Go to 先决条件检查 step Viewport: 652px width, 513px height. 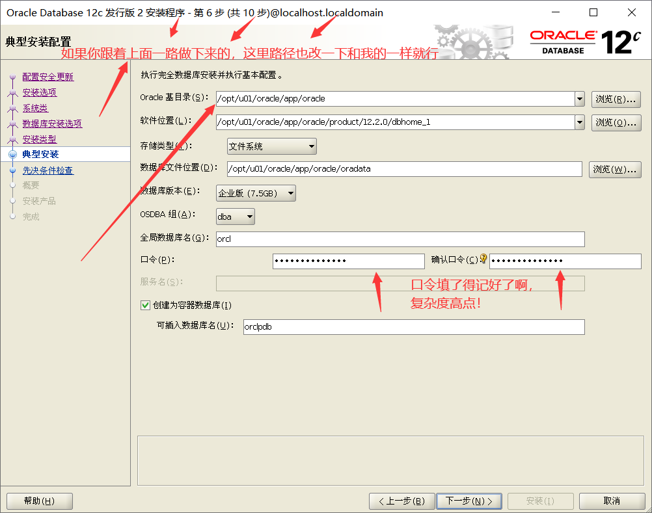tap(48, 170)
